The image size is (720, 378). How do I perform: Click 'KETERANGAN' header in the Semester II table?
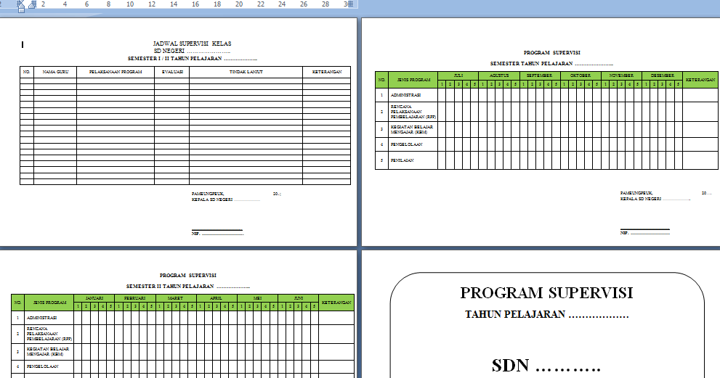pyautogui.click(x=336, y=303)
